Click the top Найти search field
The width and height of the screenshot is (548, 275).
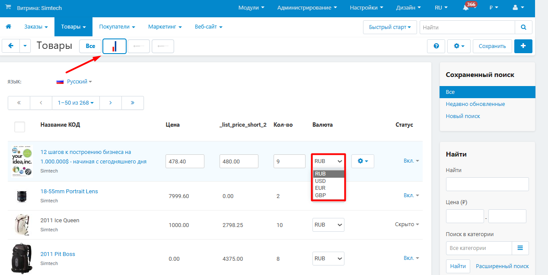coord(467,27)
